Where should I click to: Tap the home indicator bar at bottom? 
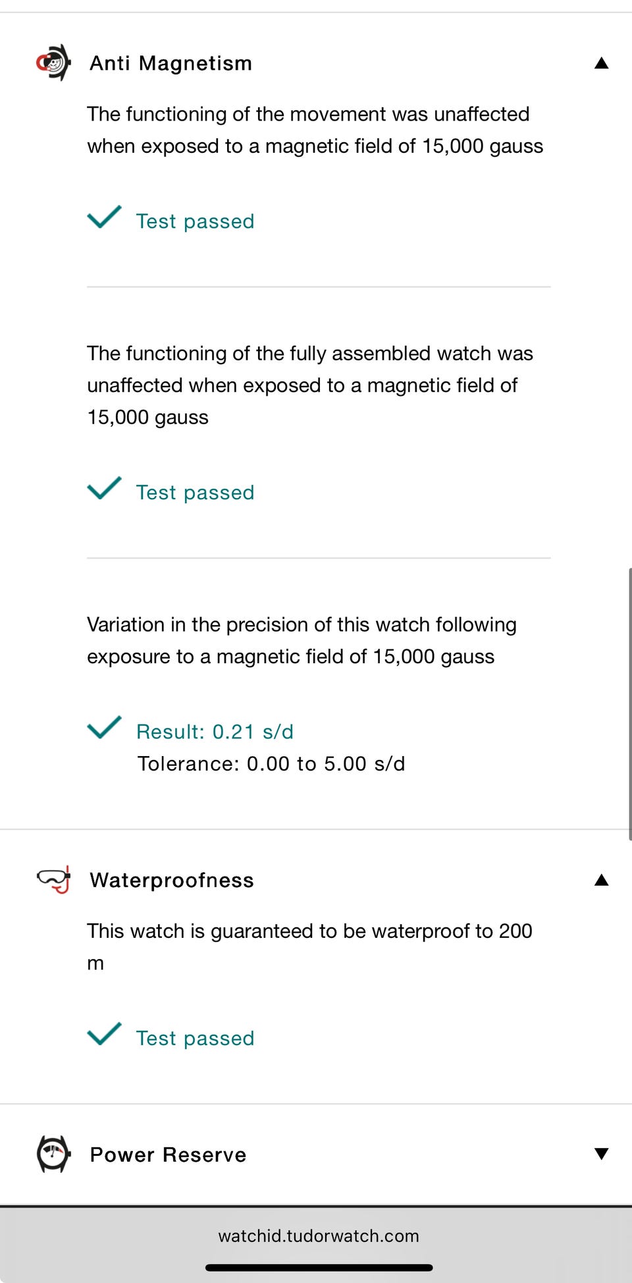(319, 1267)
